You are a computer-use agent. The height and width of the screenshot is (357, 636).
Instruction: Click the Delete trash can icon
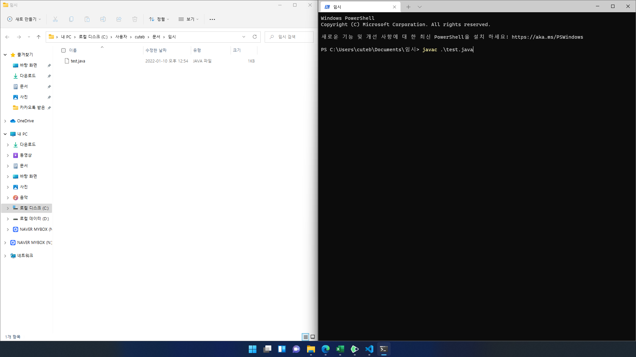click(135, 19)
